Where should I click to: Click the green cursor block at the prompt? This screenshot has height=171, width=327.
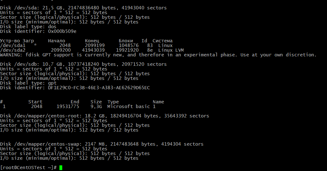(x=61, y=168)
